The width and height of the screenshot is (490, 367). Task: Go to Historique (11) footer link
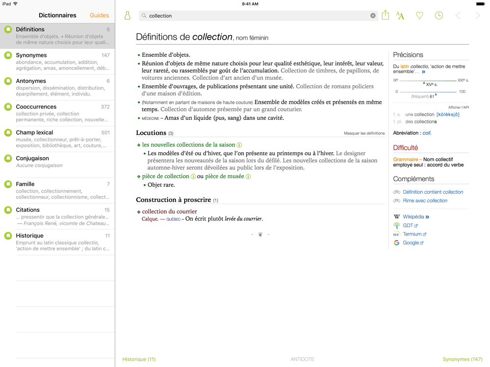(139, 359)
